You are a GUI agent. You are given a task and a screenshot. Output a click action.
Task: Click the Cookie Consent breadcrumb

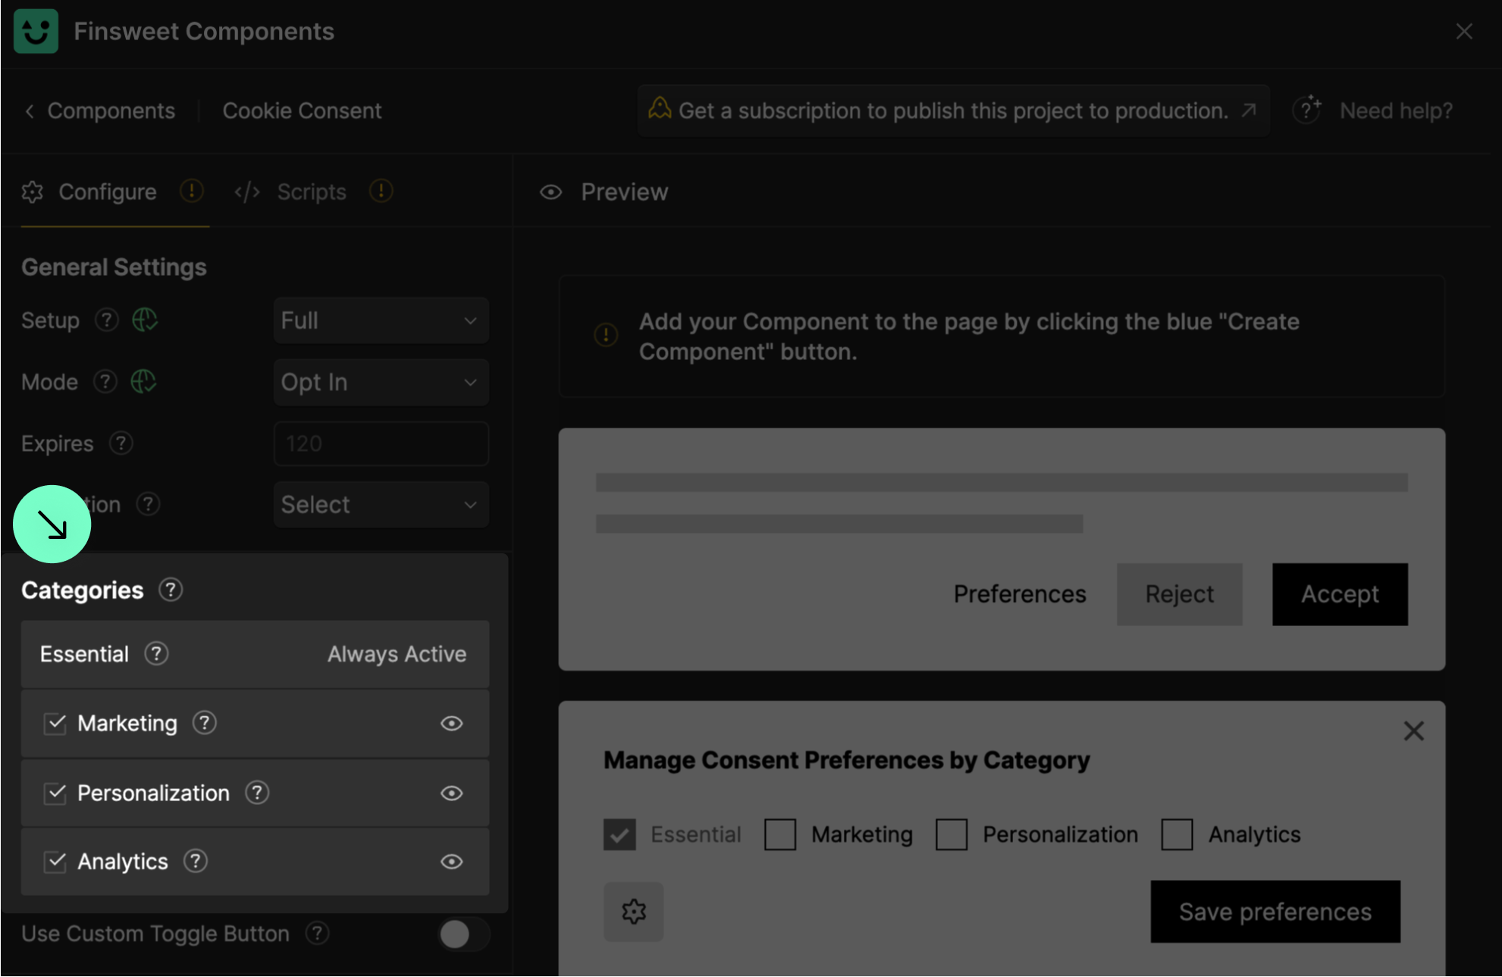click(x=302, y=111)
